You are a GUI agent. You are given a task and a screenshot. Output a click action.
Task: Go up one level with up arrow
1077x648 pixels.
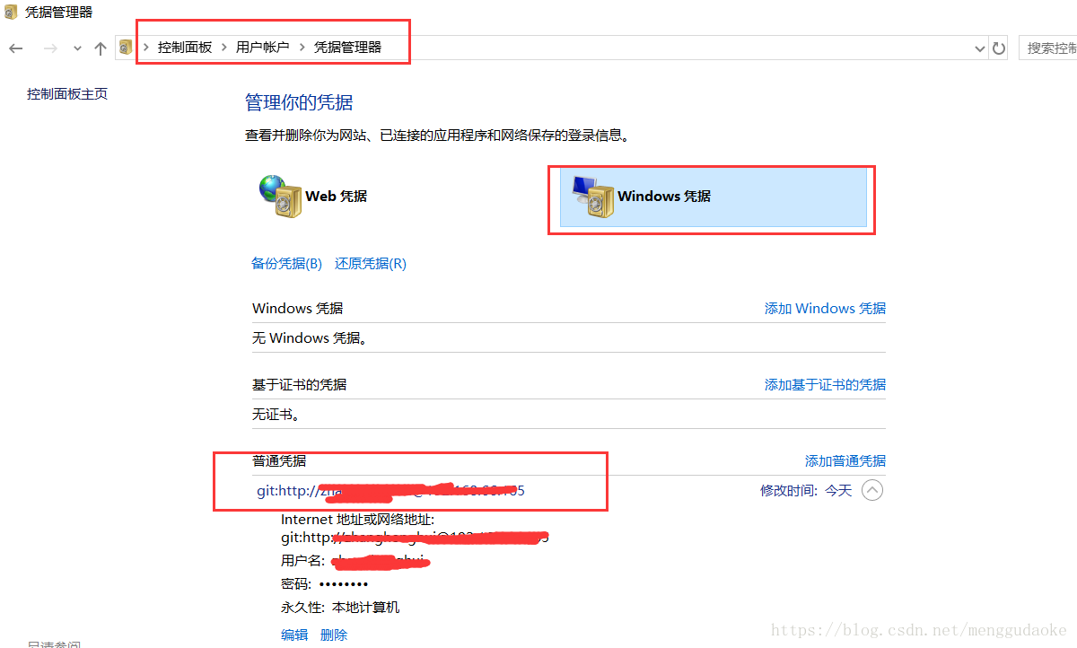(x=100, y=48)
